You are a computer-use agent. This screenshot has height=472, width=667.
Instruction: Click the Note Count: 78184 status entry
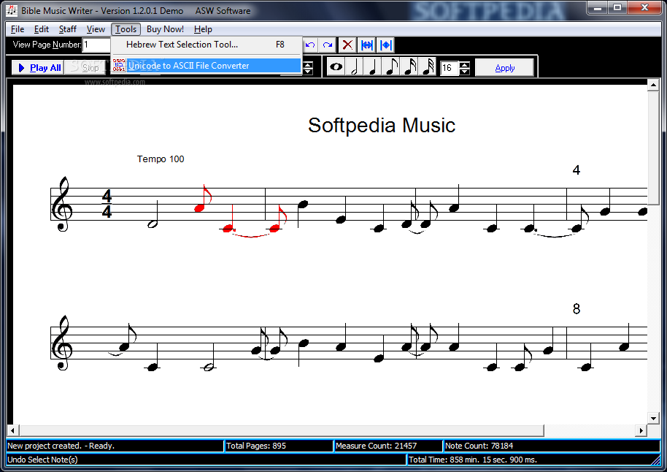[x=552, y=446]
